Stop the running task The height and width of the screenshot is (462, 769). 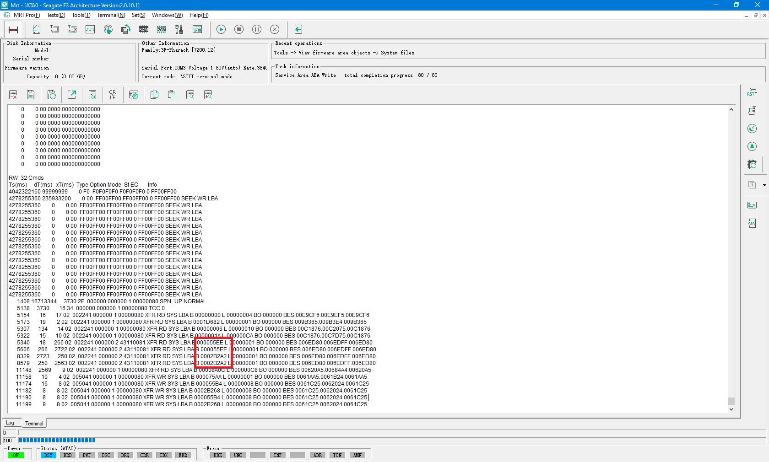click(239, 29)
